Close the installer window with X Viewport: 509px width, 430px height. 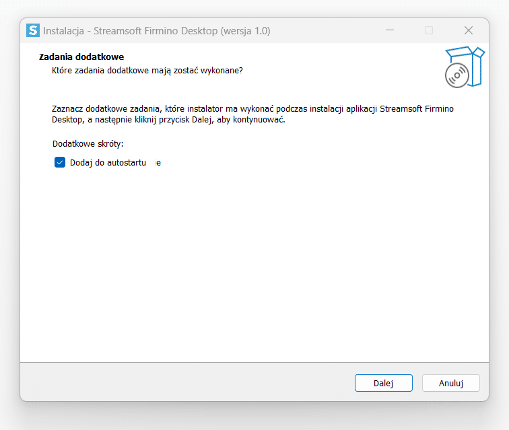[468, 30]
